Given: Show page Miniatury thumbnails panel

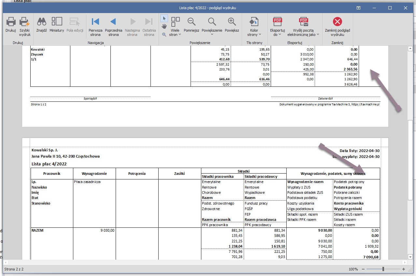Looking at the screenshot, I should 57,22.
